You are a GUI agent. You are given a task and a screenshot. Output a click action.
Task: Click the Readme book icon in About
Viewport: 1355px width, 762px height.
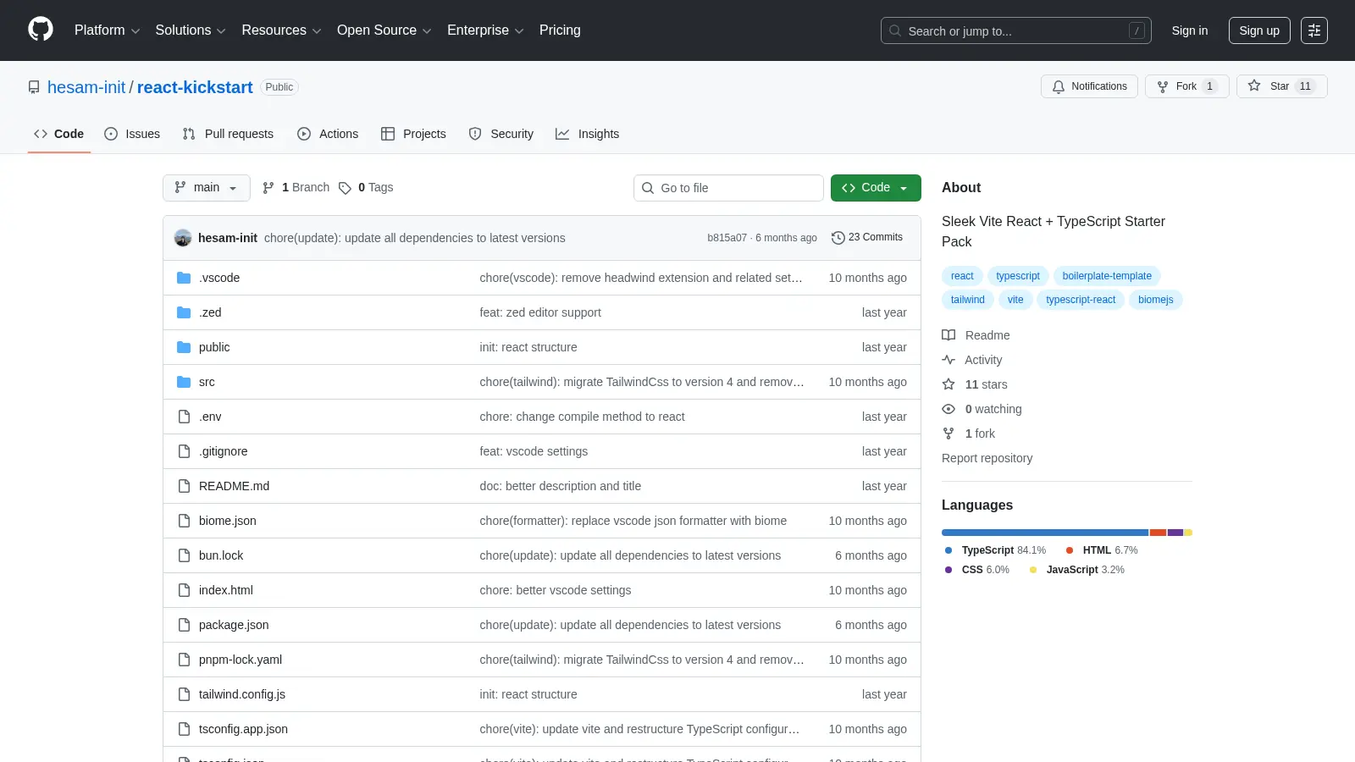(x=948, y=335)
